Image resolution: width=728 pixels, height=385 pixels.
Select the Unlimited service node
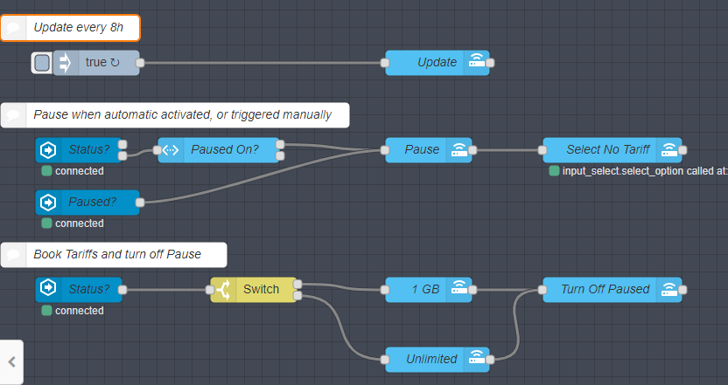(x=437, y=360)
